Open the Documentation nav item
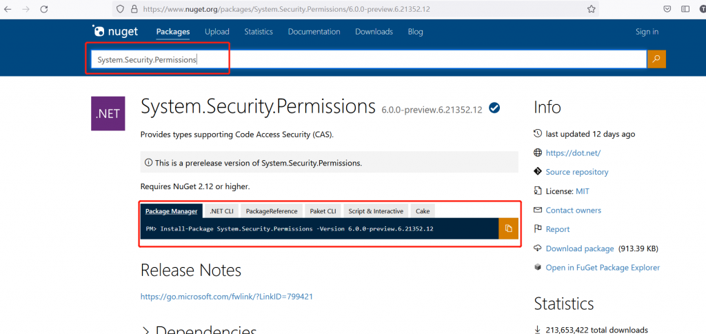706x334 pixels. 314,32
